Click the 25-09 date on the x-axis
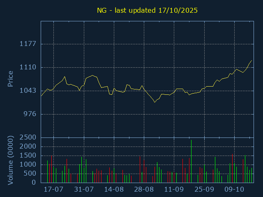The width and height of the screenshot is (263, 197). pos(204,190)
